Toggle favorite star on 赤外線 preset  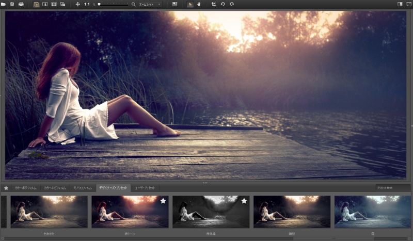pos(244,201)
